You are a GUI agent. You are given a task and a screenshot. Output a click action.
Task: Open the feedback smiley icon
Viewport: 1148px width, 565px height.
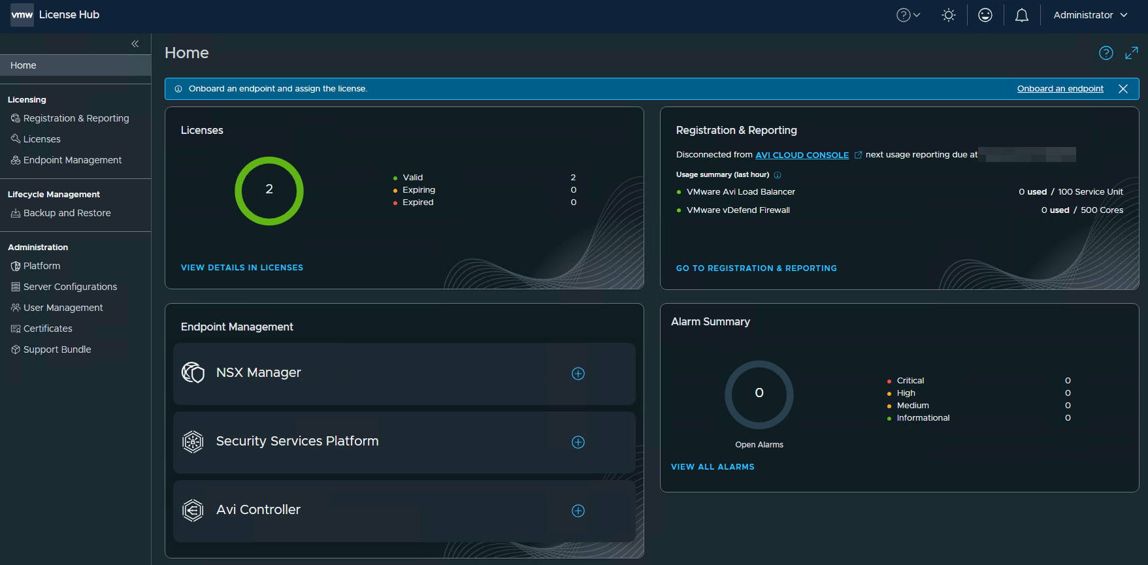click(985, 15)
